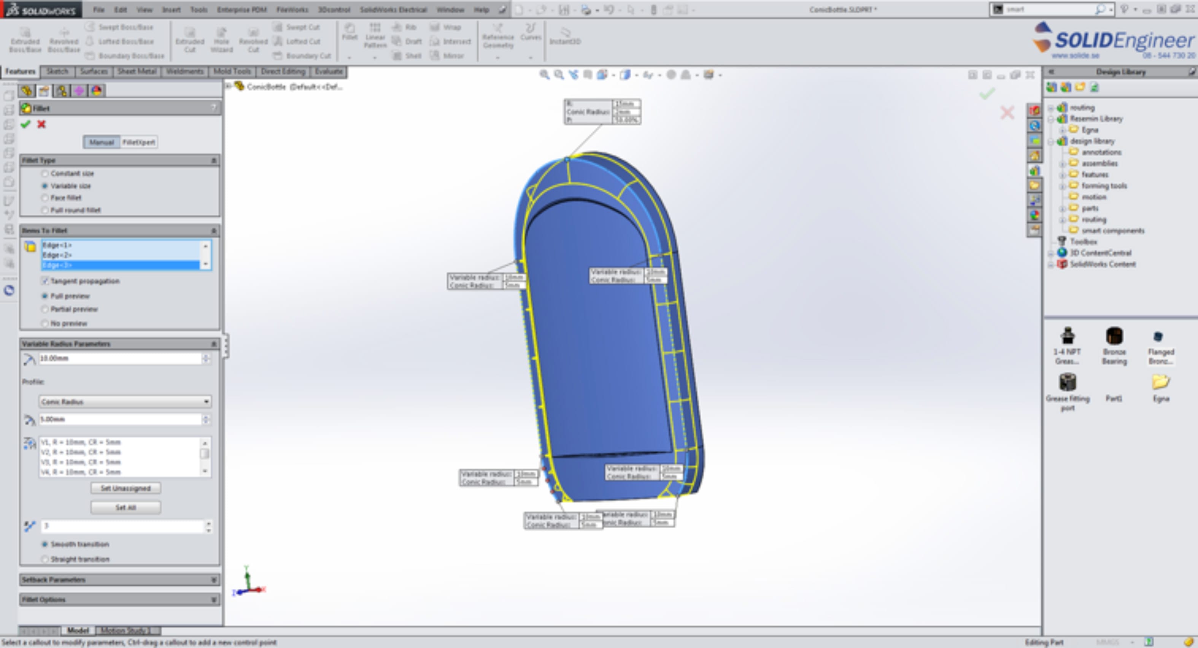The width and height of the screenshot is (1198, 648).
Task: Expand the features folder in Design Library
Action: click(1062, 175)
